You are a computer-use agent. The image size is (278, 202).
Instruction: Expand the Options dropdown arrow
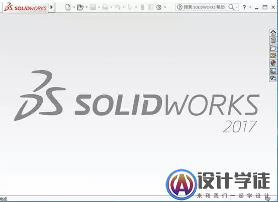(165, 7)
